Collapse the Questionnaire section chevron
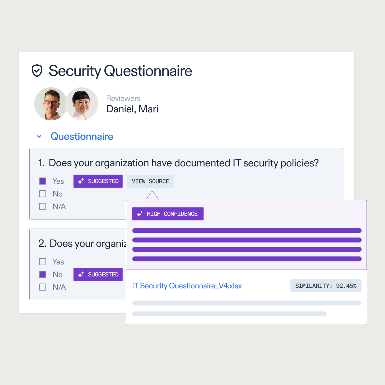385x385 pixels. pos(39,136)
